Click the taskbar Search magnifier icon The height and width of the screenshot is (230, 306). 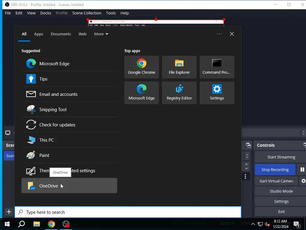tap(22, 224)
